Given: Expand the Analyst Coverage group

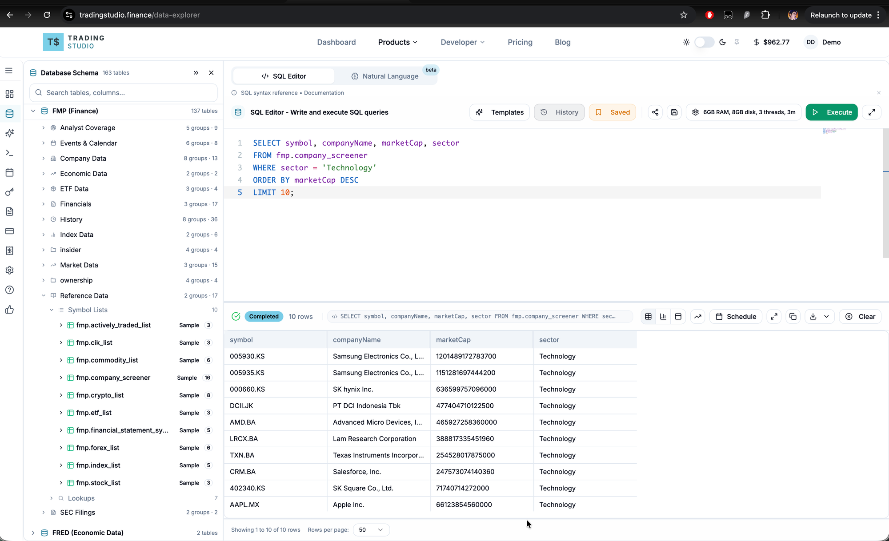Looking at the screenshot, I should tap(43, 128).
